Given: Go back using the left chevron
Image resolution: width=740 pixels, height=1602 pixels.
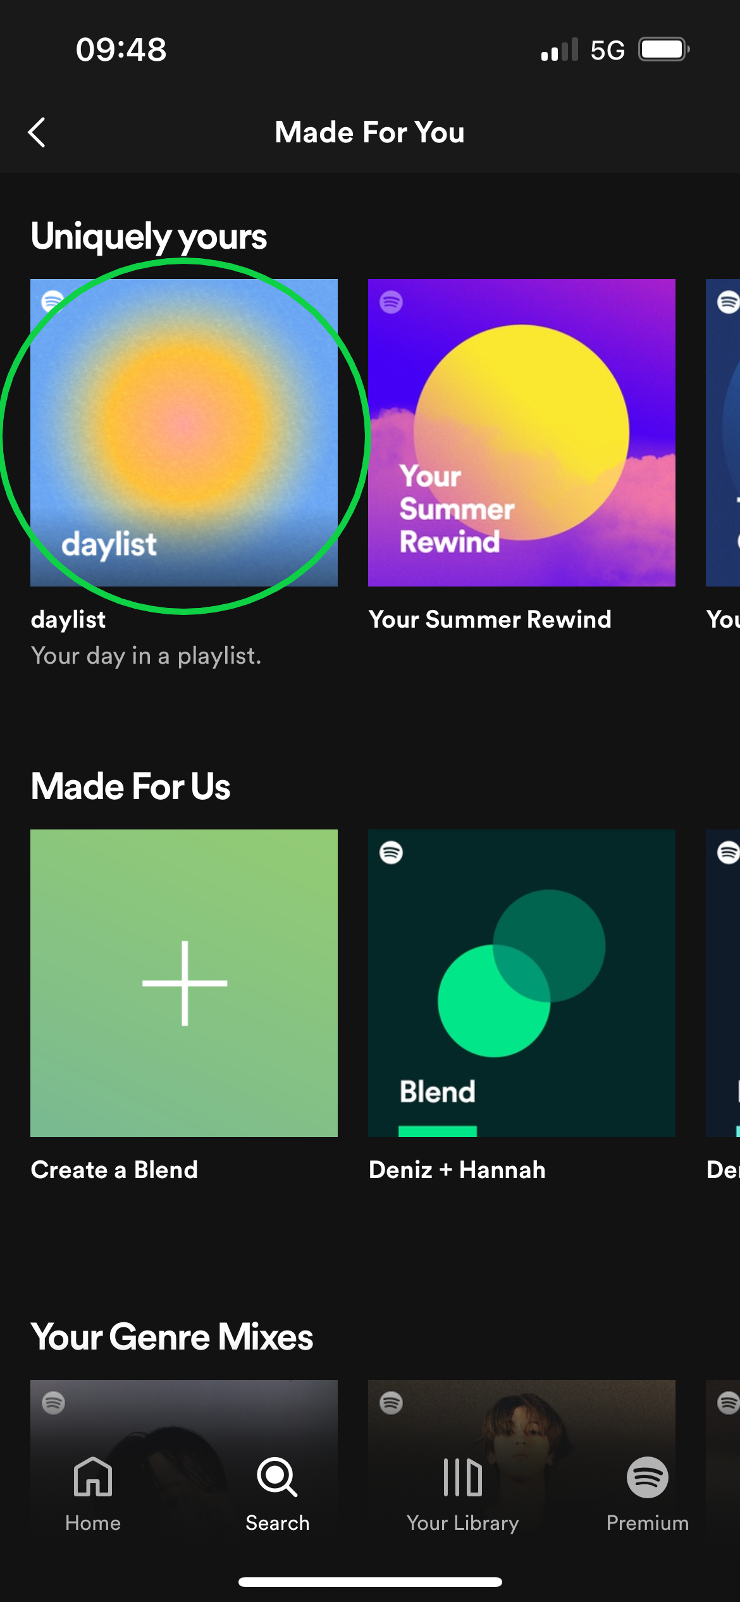Looking at the screenshot, I should tap(37, 132).
